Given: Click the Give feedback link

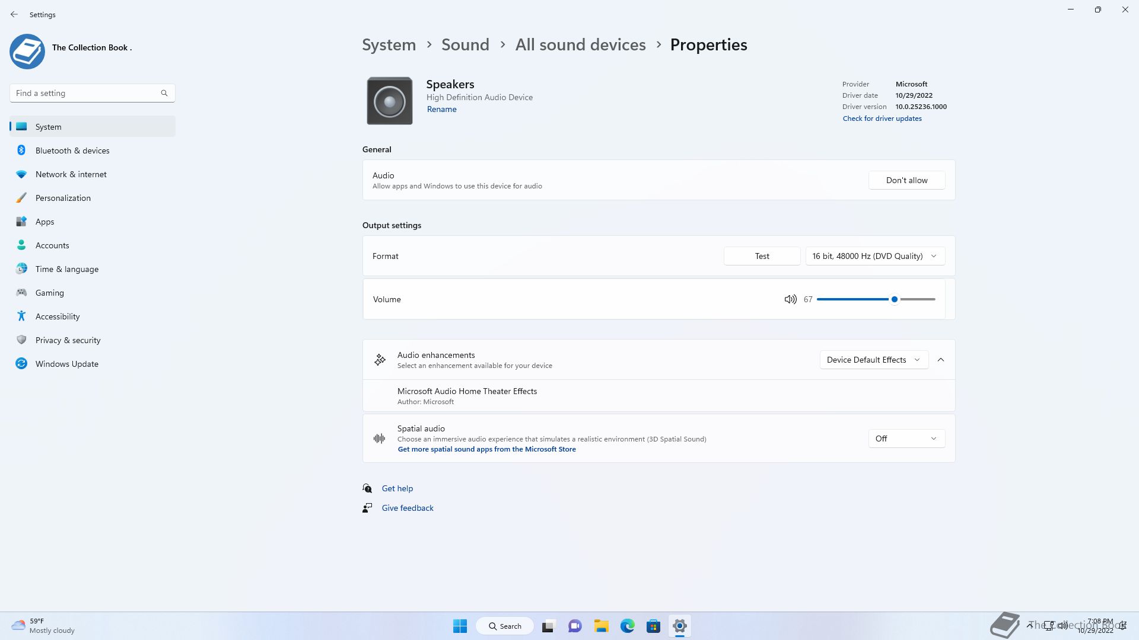Looking at the screenshot, I should tap(408, 508).
